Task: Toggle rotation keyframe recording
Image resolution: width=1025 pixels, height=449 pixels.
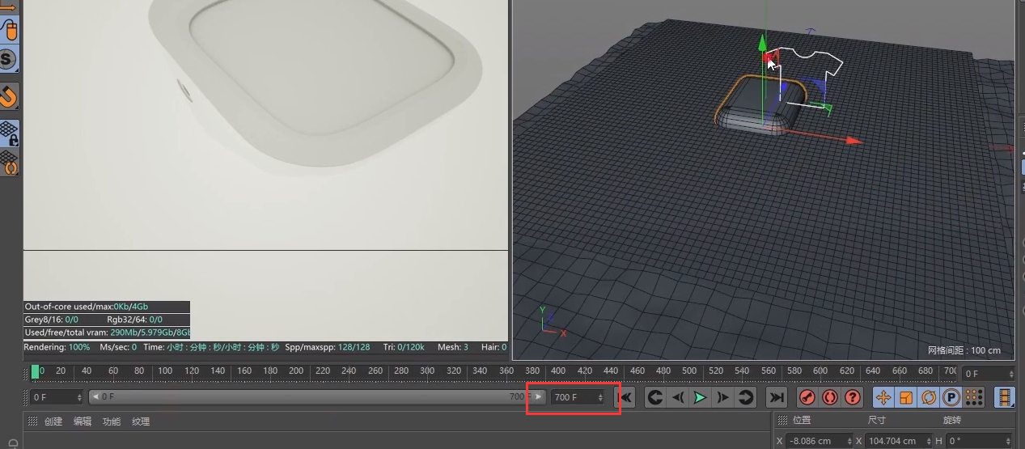Action: [928, 397]
